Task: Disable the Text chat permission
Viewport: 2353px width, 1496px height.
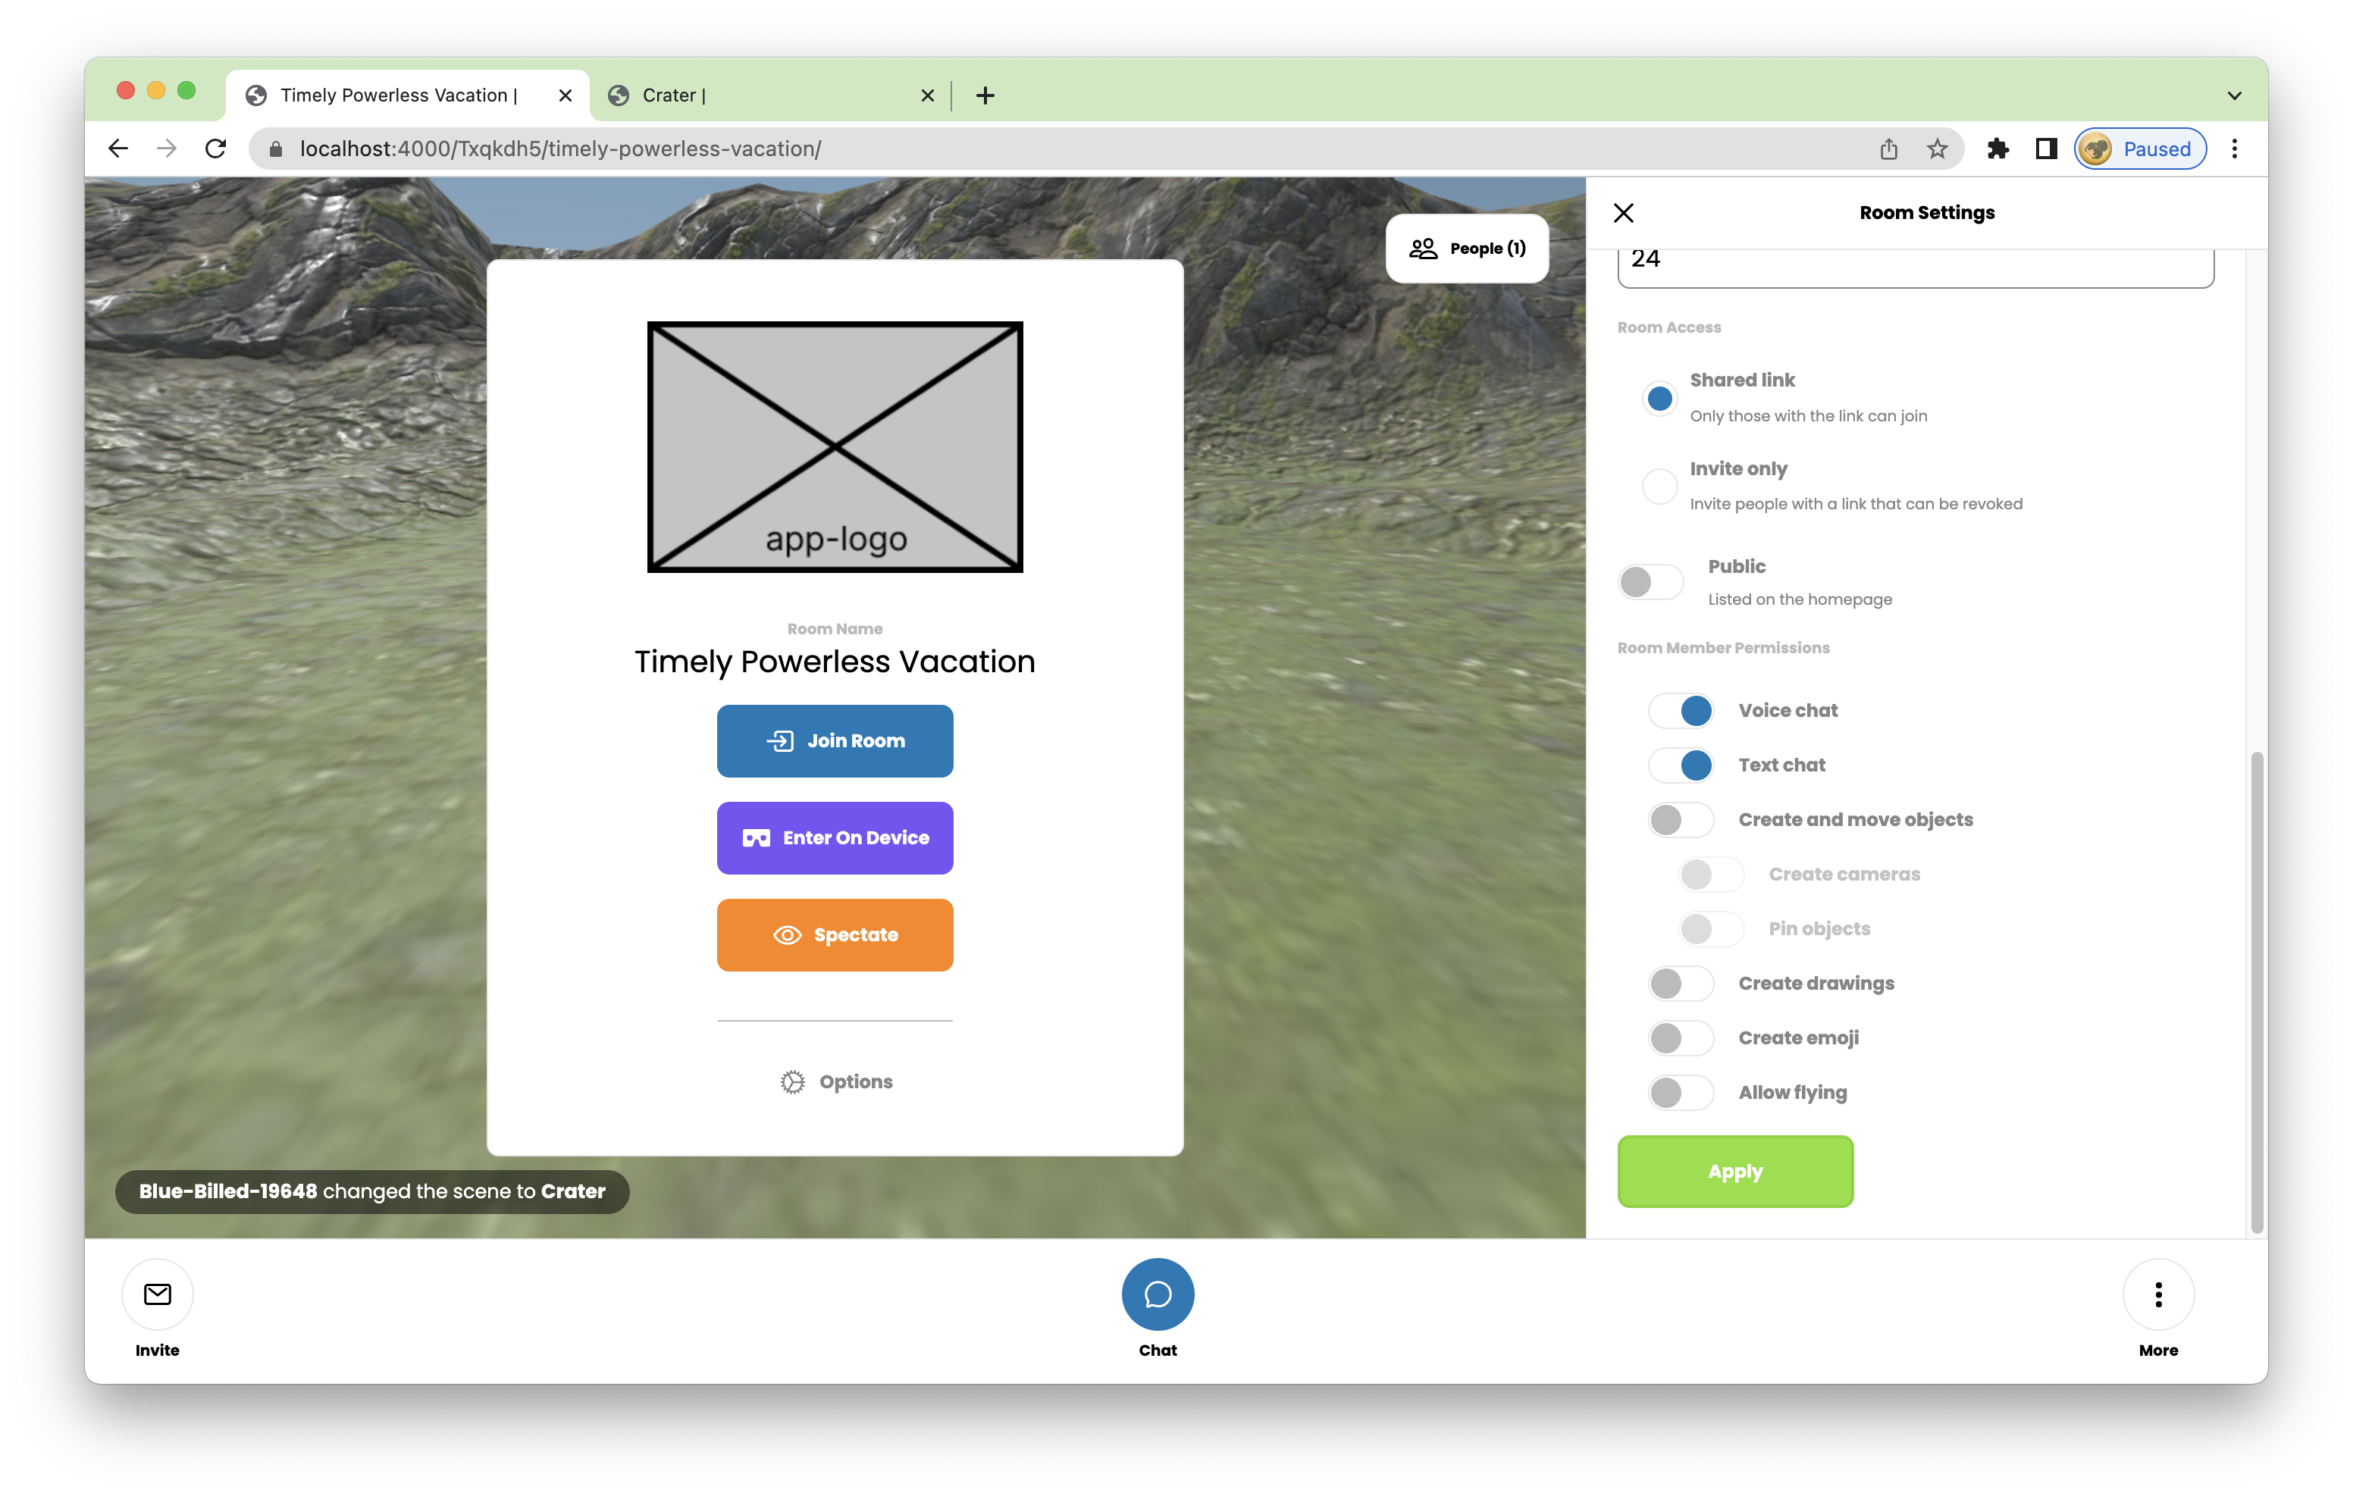Action: coord(1681,765)
